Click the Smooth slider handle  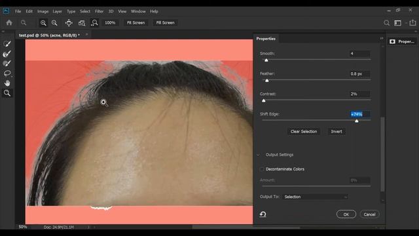(266, 60)
